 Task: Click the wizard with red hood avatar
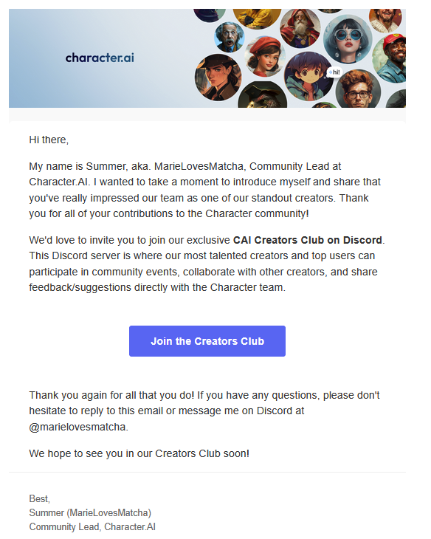(300, 28)
